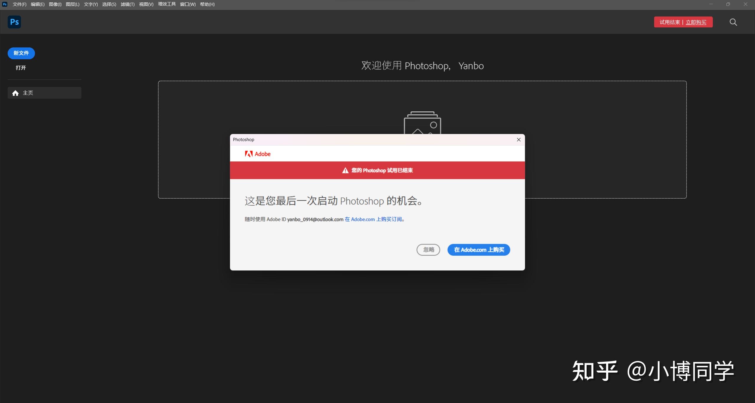Image resolution: width=755 pixels, height=403 pixels.
Task: Click the warning icon in the red banner
Action: tap(345, 170)
